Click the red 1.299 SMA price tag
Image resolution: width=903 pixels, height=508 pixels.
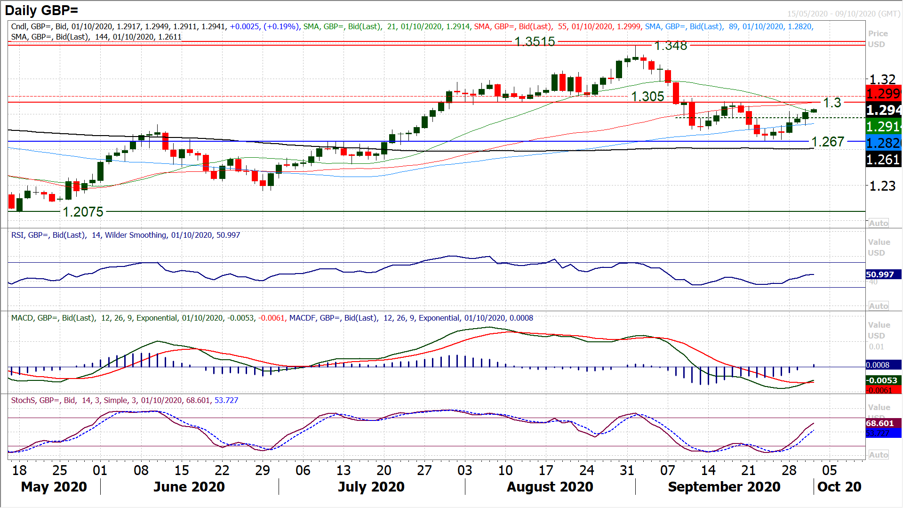point(884,93)
